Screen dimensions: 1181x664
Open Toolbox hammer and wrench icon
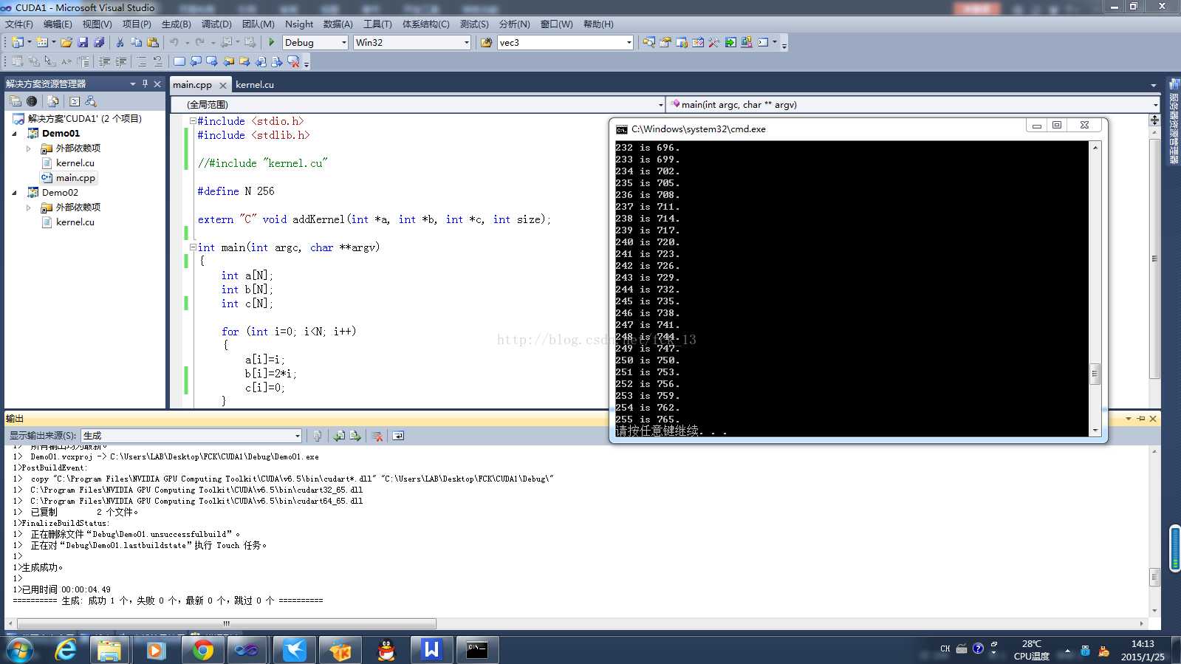coord(713,42)
